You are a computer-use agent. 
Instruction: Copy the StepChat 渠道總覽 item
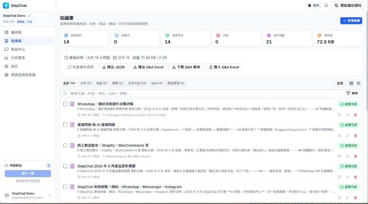pos(339,198)
